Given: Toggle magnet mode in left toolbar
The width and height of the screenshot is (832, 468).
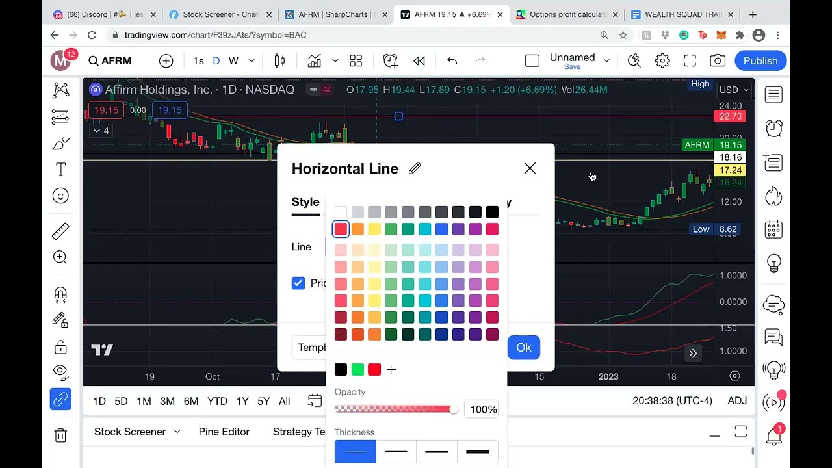Looking at the screenshot, I should click(60, 294).
